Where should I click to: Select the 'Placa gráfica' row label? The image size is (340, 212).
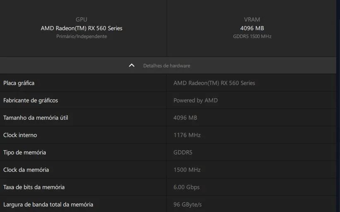(x=19, y=83)
